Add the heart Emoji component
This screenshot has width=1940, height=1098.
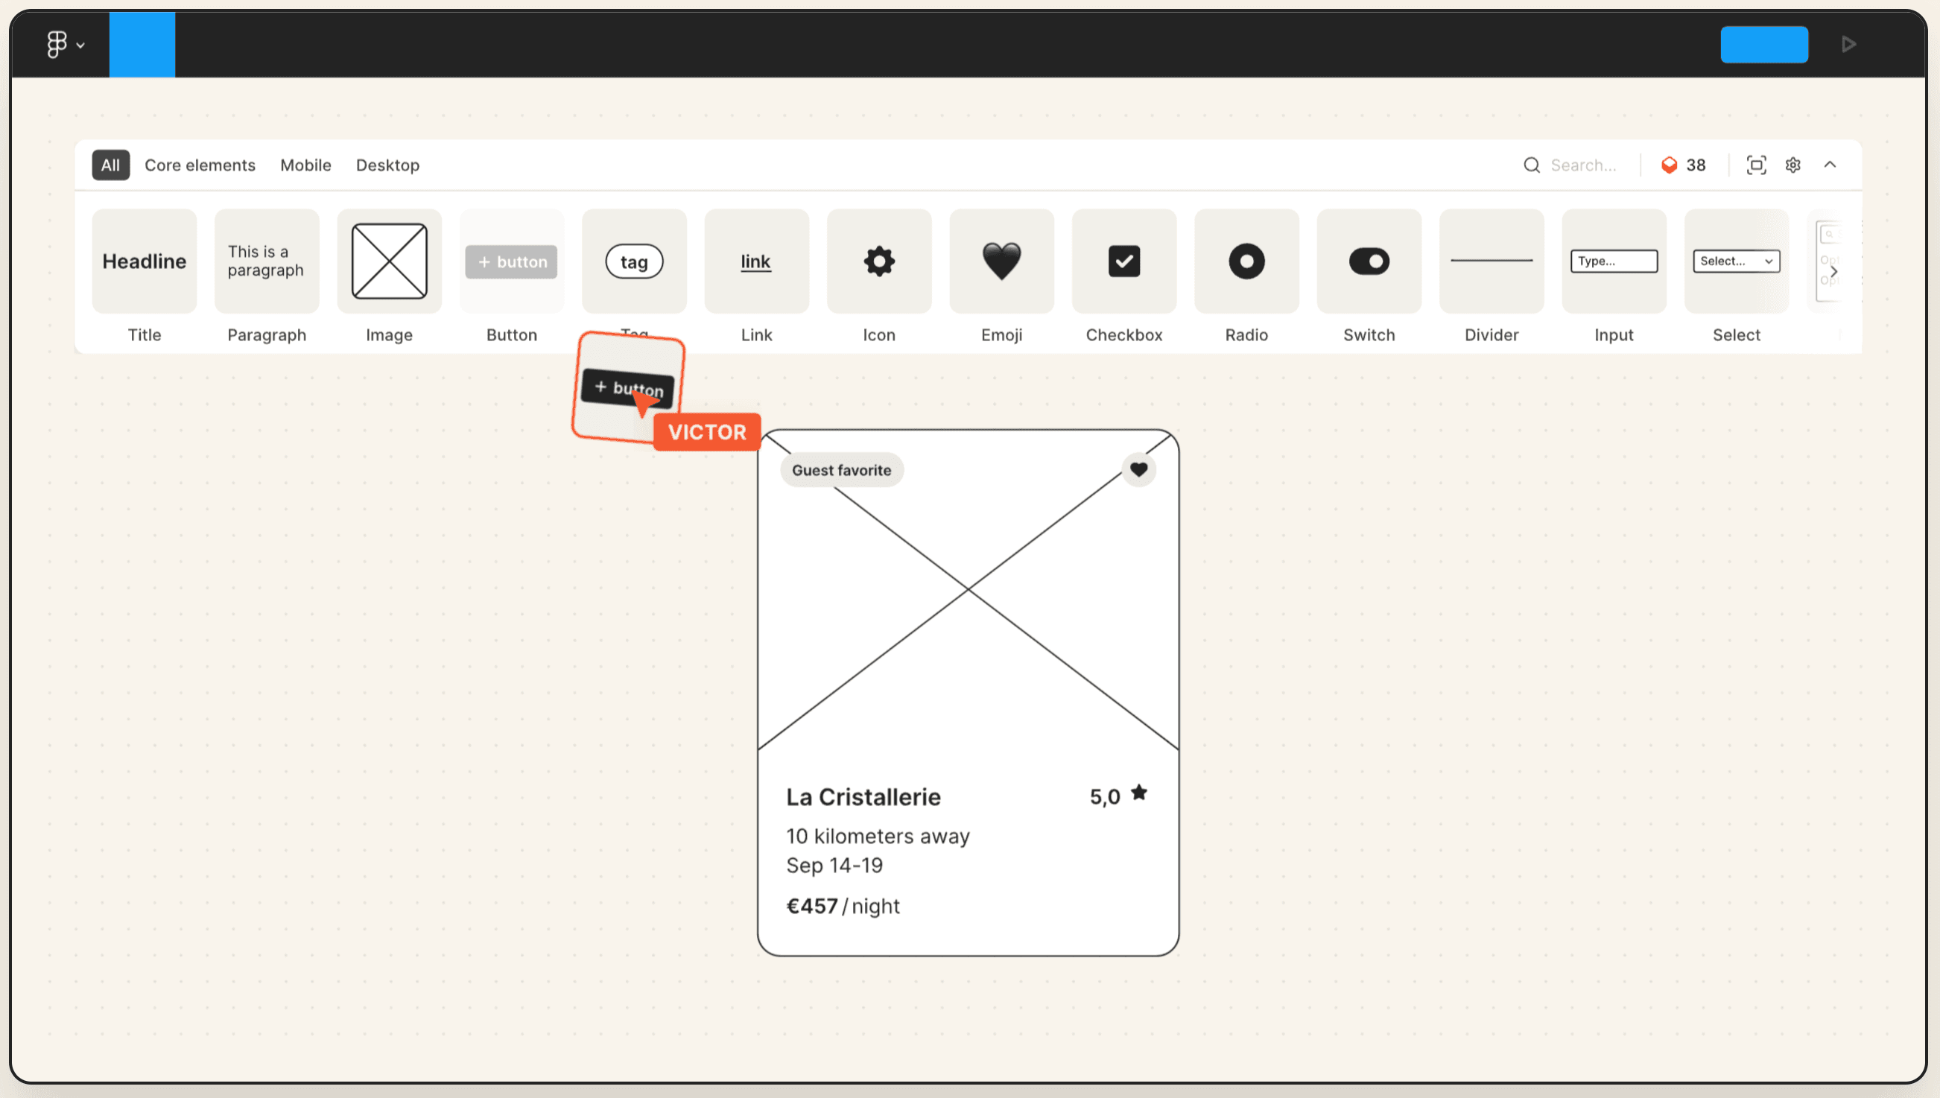tap(1001, 261)
